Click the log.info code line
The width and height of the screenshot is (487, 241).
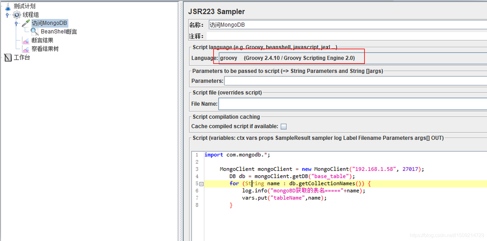[303, 190]
